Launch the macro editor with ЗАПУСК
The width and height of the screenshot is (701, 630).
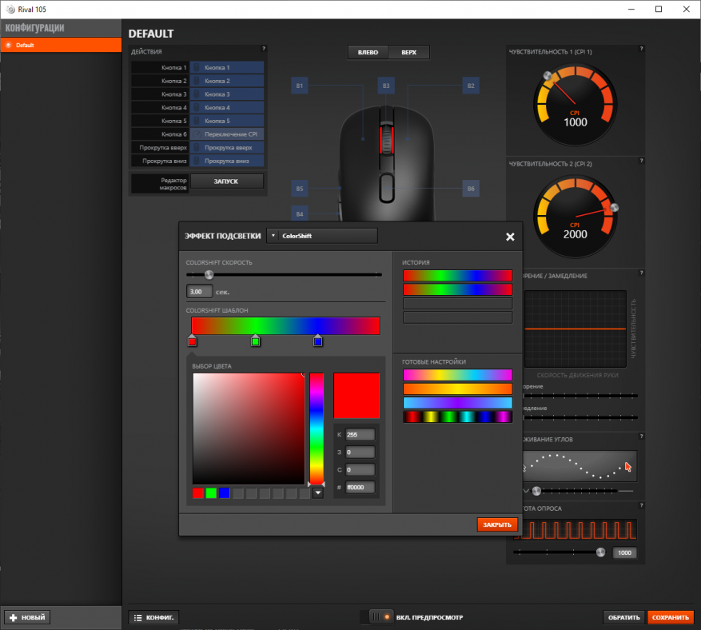[x=227, y=181]
